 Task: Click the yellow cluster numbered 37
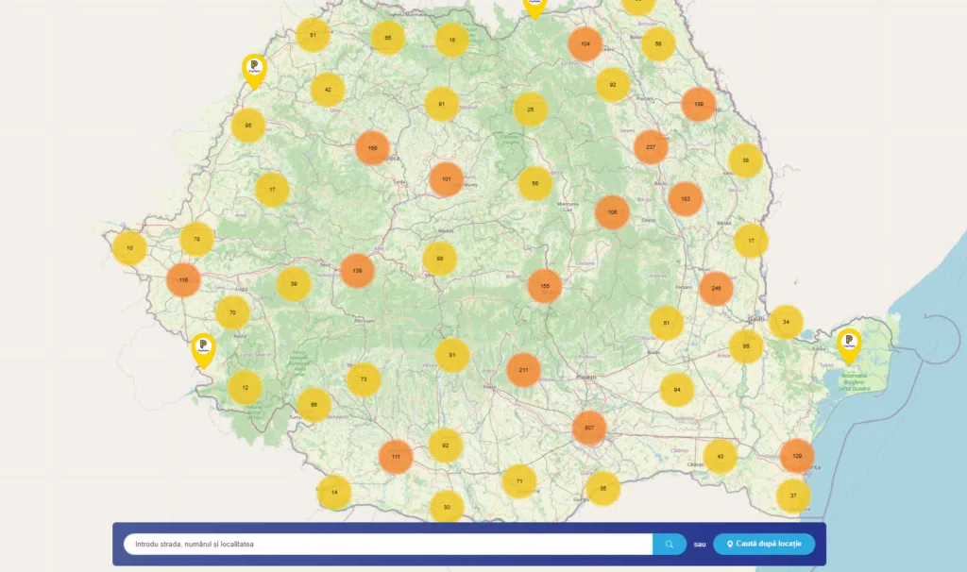[x=793, y=496]
